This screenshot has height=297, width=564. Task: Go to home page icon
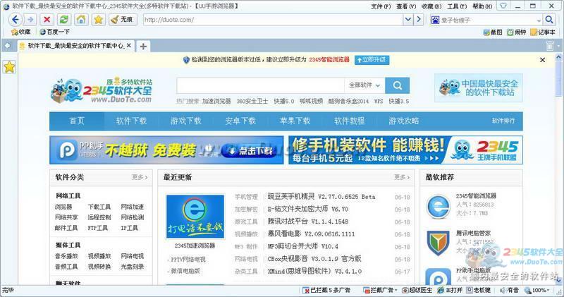point(81,20)
